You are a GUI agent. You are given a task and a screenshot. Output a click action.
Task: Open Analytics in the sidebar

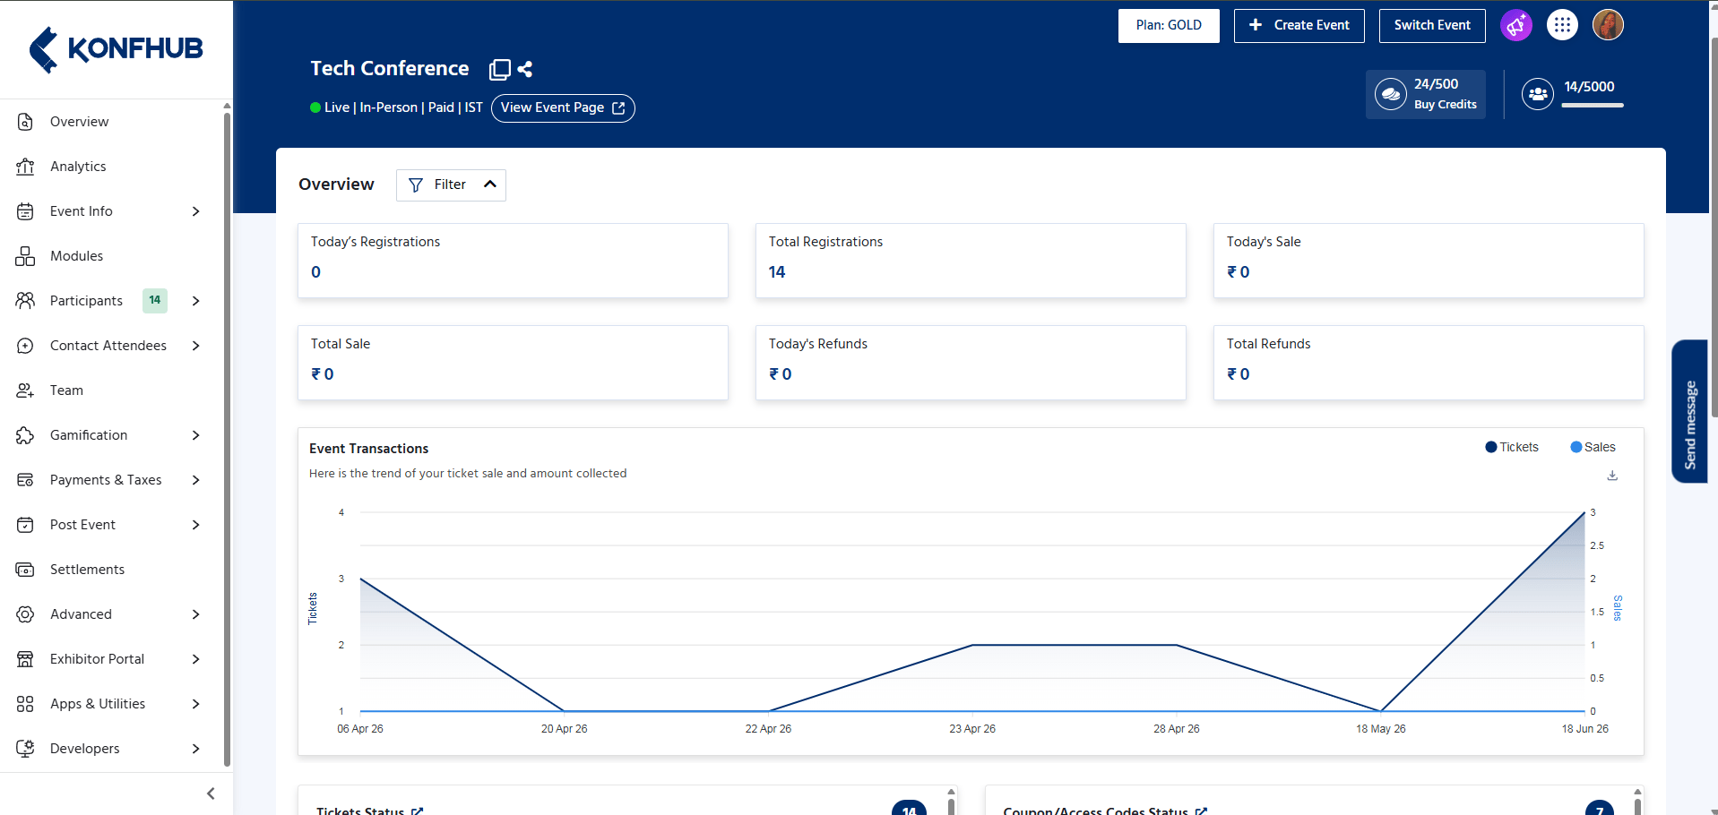pyautogui.click(x=108, y=167)
